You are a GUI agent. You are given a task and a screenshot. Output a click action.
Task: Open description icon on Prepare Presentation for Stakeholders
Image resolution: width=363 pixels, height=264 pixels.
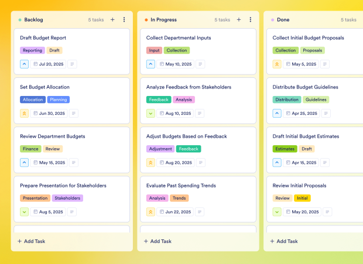coord(72,212)
